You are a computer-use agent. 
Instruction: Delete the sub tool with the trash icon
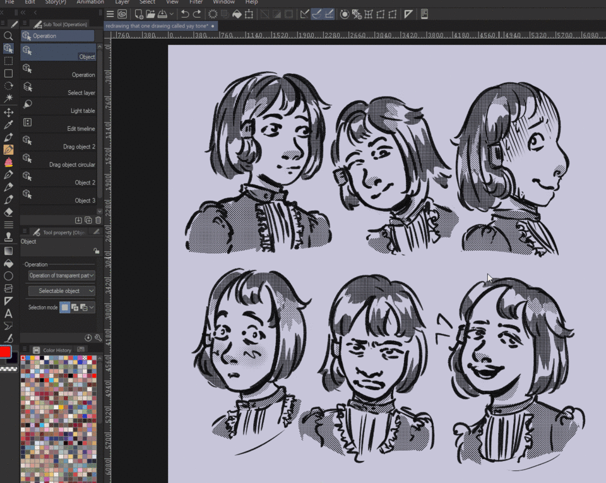click(98, 220)
